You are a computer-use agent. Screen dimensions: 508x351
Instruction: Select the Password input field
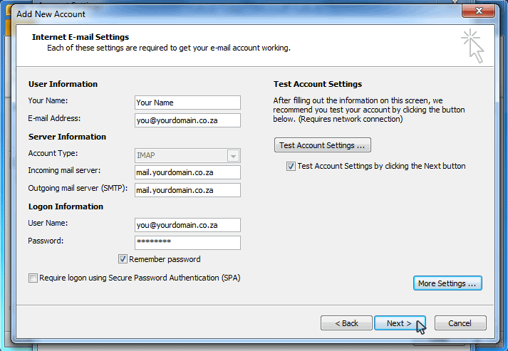coord(187,243)
